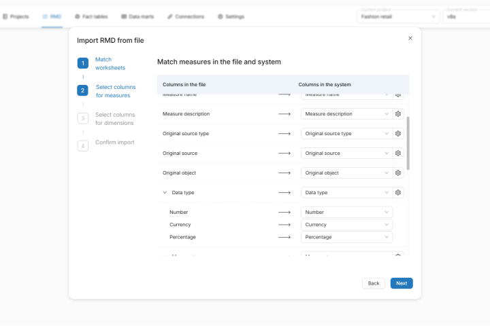Expand the Currency mapping dropdown
This screenshot has width=490, height=326.
click(346, 225)
